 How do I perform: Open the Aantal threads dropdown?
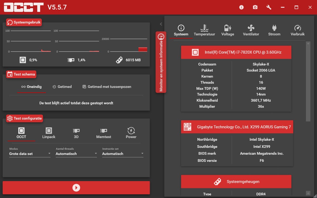point(76,153)
